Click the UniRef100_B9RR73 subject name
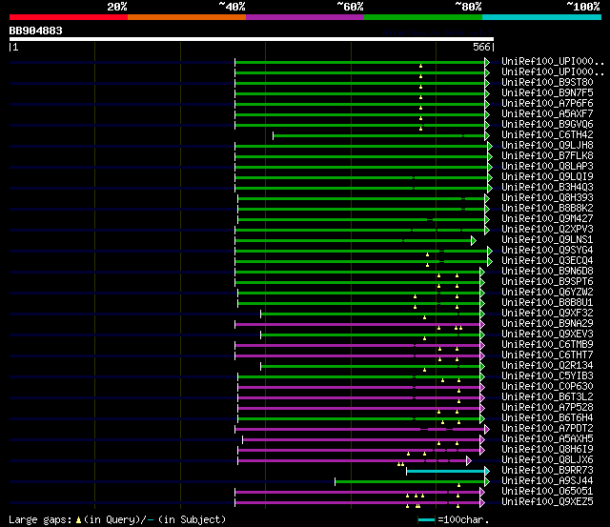Image resolution: width=610 pixels, height=527 pixels. tap(547, 471)
